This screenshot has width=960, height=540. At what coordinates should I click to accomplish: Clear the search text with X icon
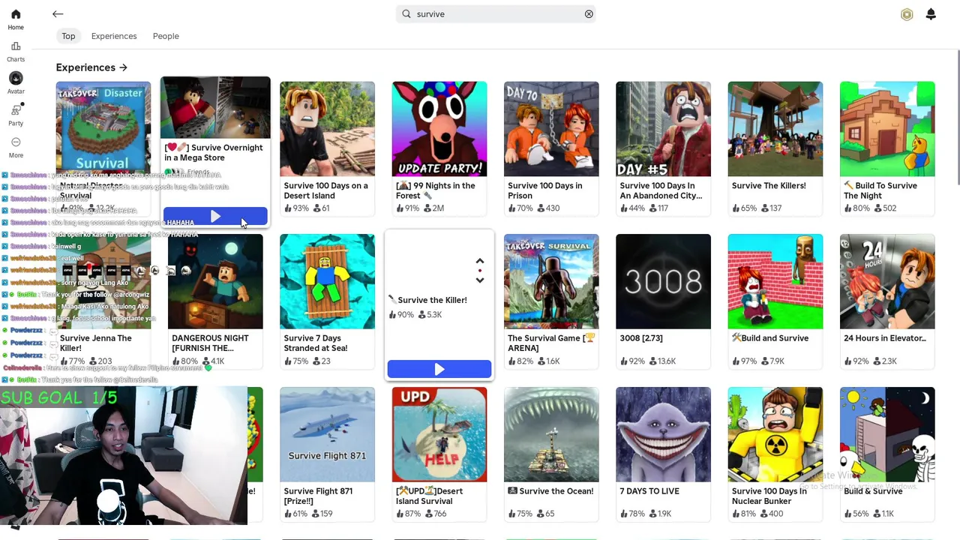[x=589, y=13]
